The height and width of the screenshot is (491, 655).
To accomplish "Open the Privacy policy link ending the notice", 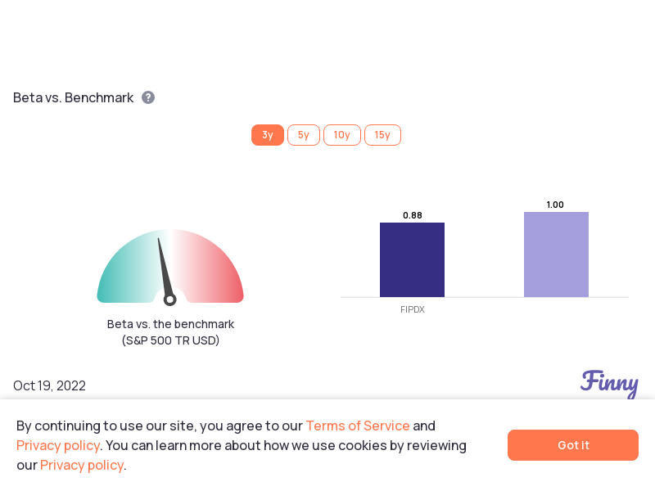I will (x=82, y=465).
